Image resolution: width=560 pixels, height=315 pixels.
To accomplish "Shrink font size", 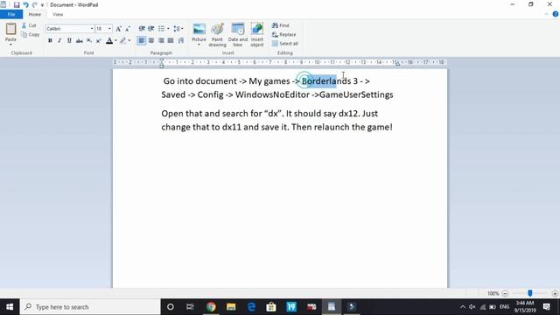I will [128, 29].
